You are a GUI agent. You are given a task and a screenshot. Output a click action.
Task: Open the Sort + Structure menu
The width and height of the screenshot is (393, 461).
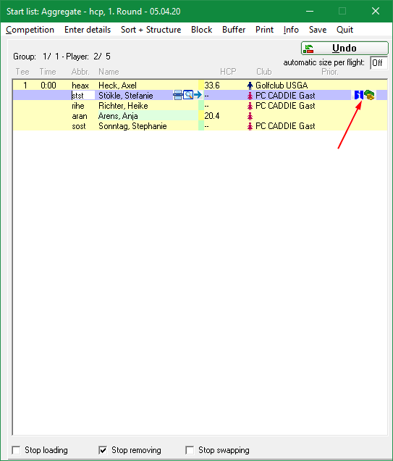coord(151,30)
